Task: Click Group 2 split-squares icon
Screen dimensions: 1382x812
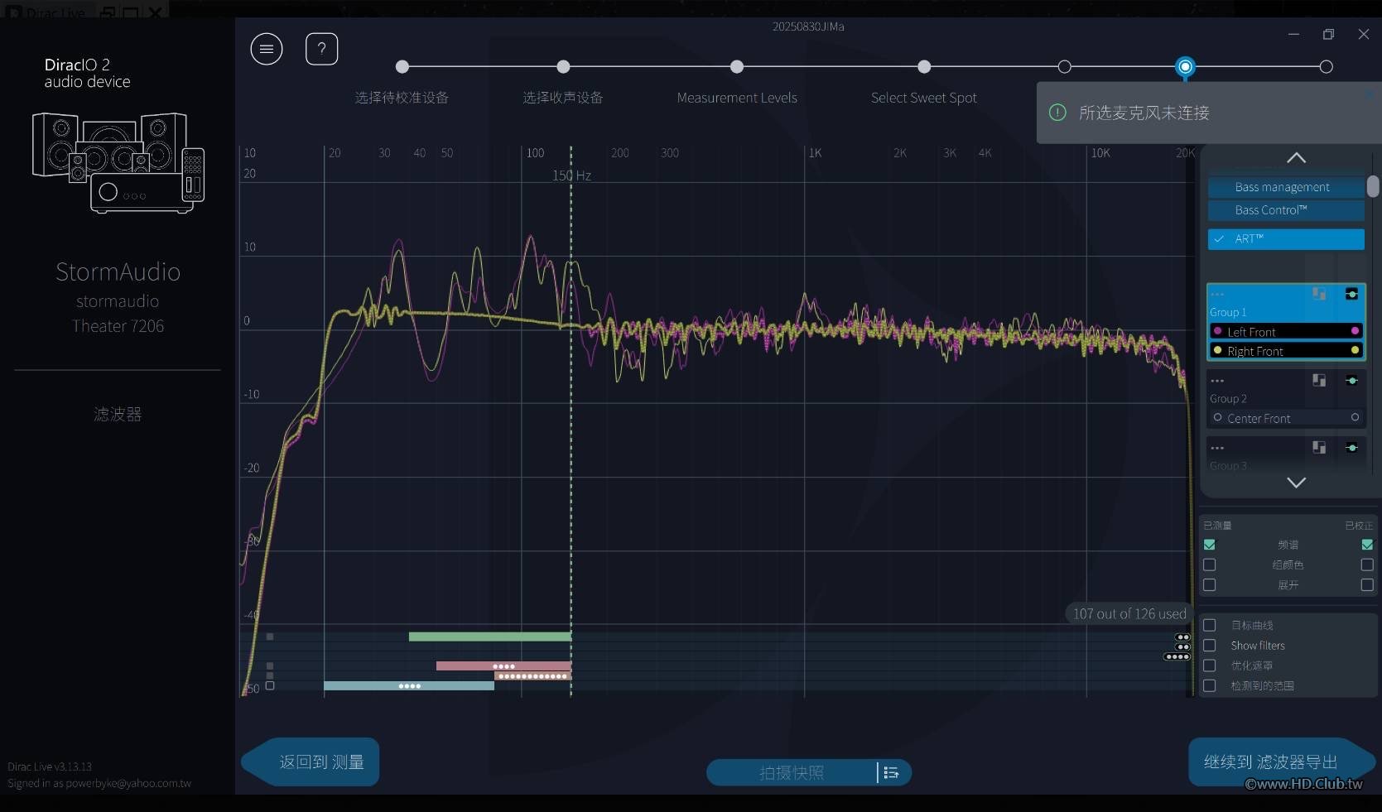Action: (x=1319, y=380)
